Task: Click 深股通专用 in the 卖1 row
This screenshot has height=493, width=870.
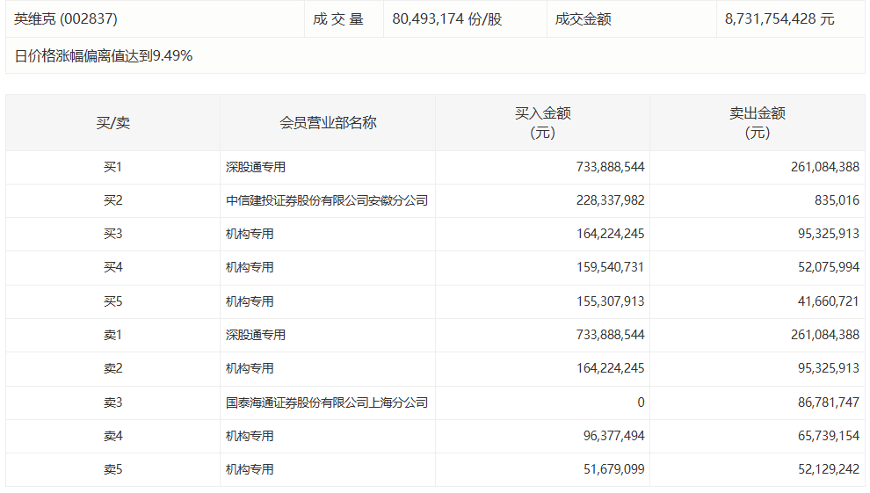Action: tap(256, 335)
